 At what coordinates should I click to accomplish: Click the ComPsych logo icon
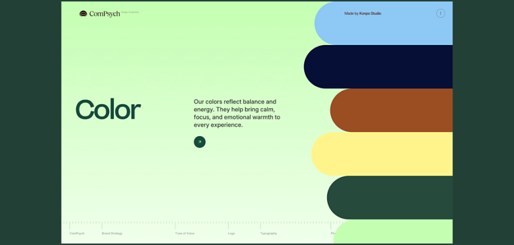pyautogui.click(x=83, y=13)
